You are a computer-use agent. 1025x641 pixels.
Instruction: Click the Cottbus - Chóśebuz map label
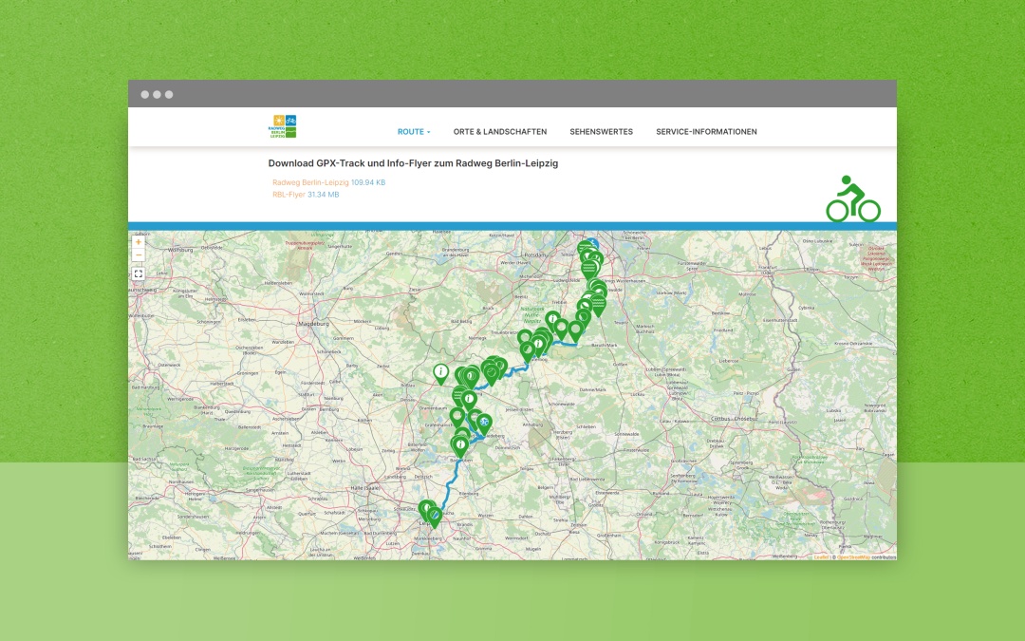(x=736, y=418)
